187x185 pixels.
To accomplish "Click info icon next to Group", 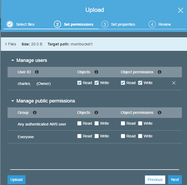I will (35, 113).
